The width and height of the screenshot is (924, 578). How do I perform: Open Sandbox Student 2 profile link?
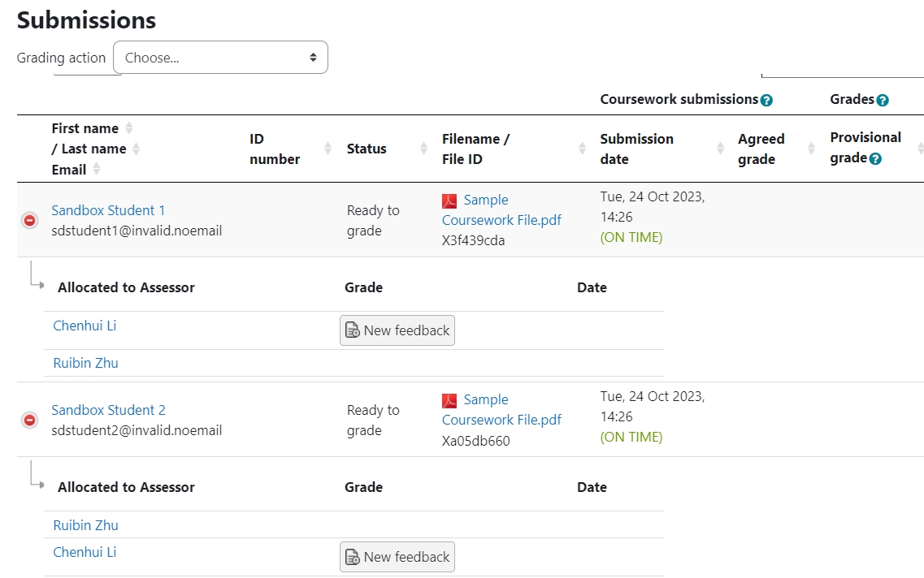108,410
